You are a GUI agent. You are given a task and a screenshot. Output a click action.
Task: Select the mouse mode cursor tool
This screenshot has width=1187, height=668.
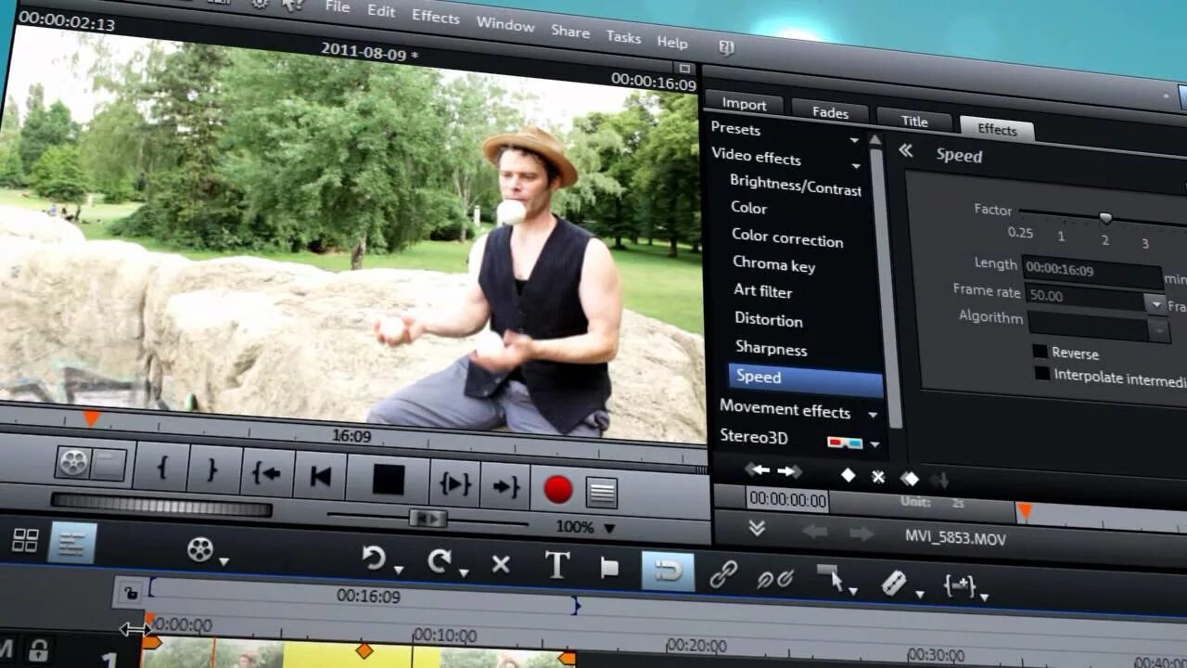click(830, 579)
